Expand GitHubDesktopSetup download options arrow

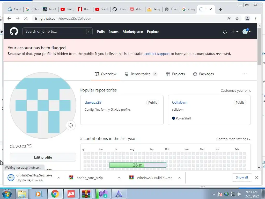pos(59,178)
